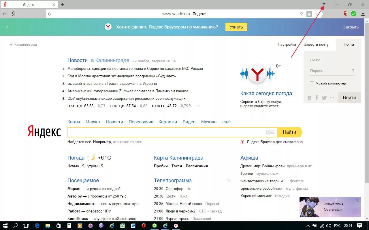The width and height of the screenshot is (369, 230).
Task: Open the on-screen keyboard icon in search field
Action: 270,132
